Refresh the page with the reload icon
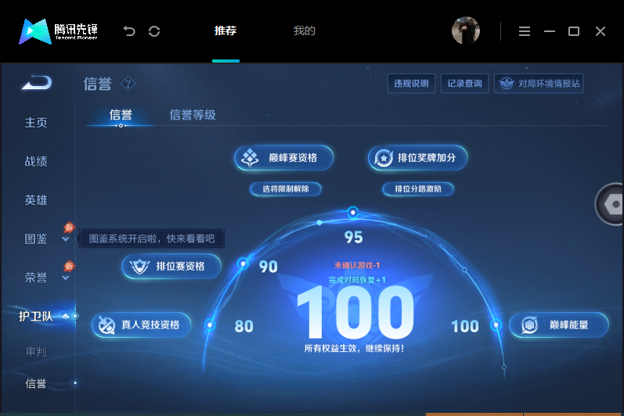Viewport: 624px width, 416px height. click(154, 31)
